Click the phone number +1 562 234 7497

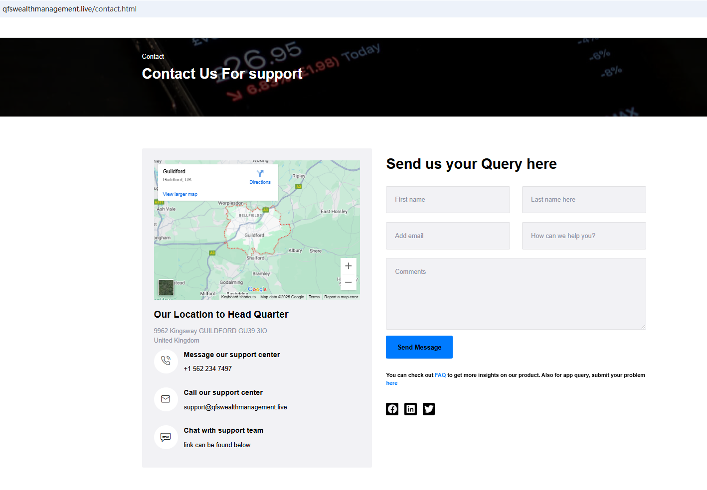pos(207,369)
